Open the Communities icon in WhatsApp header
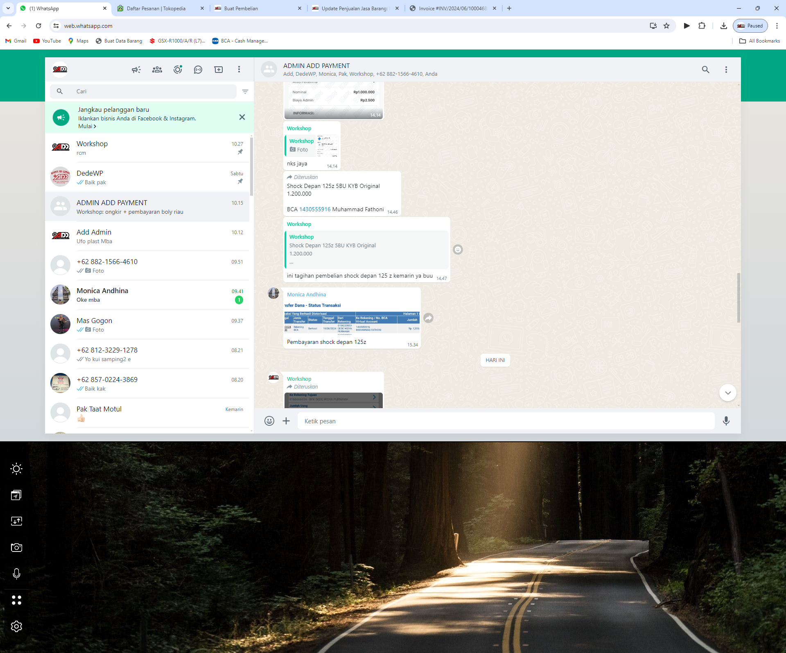 157,70
